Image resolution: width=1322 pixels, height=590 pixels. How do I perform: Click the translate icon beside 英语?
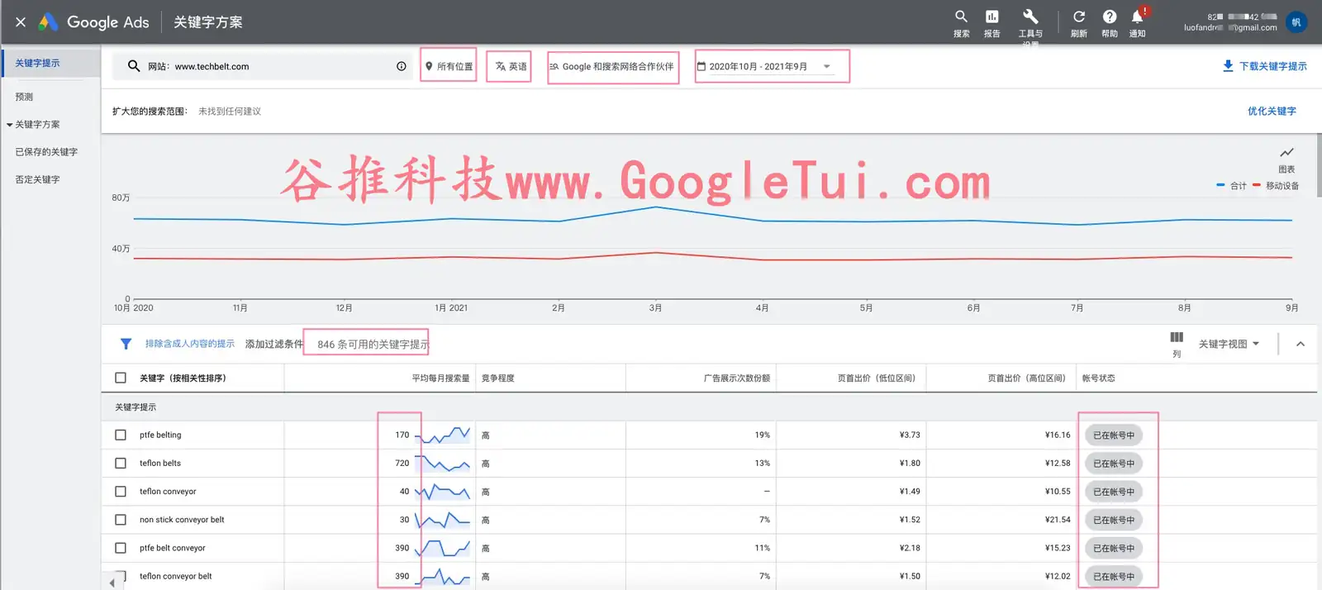tap(500, 66)
